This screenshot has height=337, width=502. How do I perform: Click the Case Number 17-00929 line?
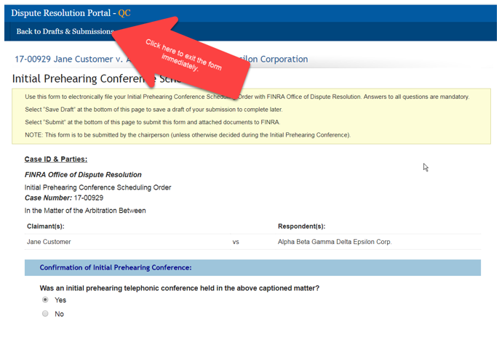(x=64, y=198)
